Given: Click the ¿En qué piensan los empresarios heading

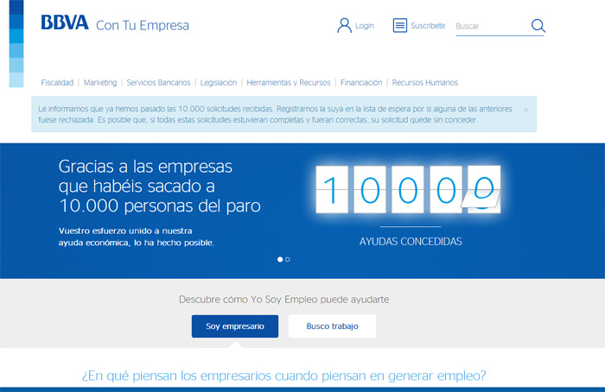Looking at the screenshot, I should 284,376.
